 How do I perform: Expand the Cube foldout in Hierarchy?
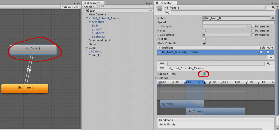pyautogui.click(x=87, y=48)
